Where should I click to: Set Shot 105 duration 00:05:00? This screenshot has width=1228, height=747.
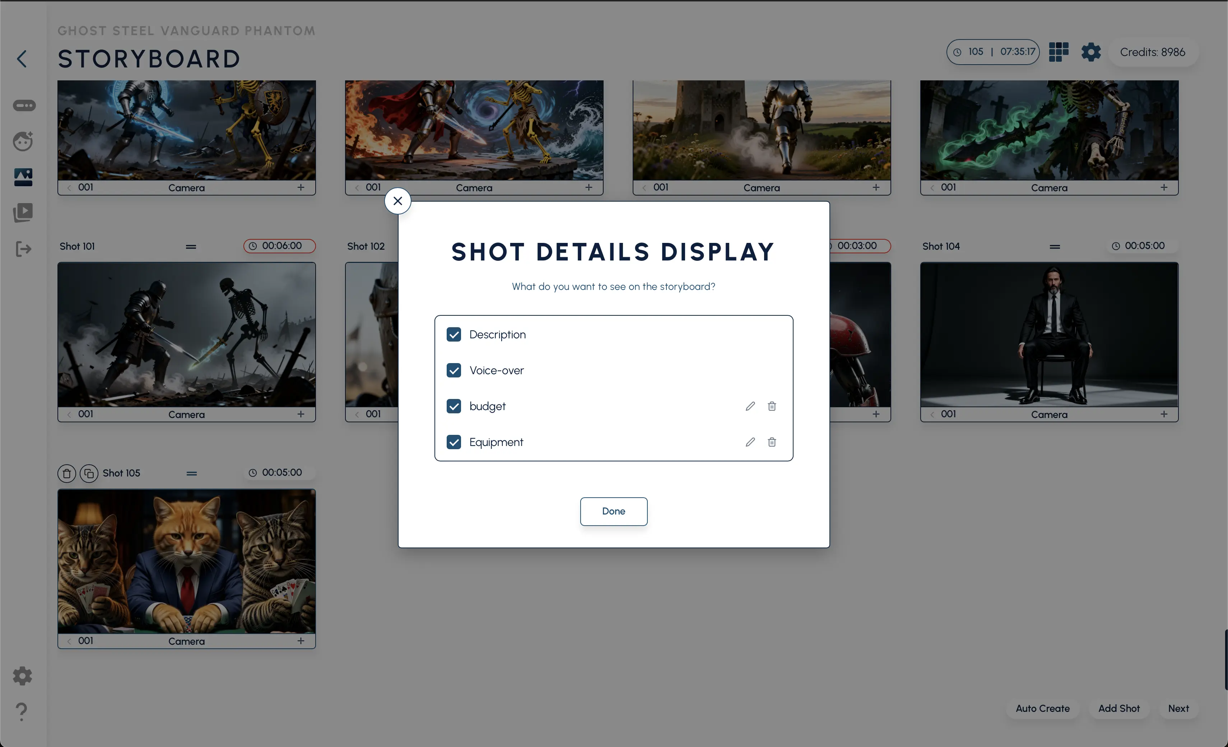(x=280, y=473)
